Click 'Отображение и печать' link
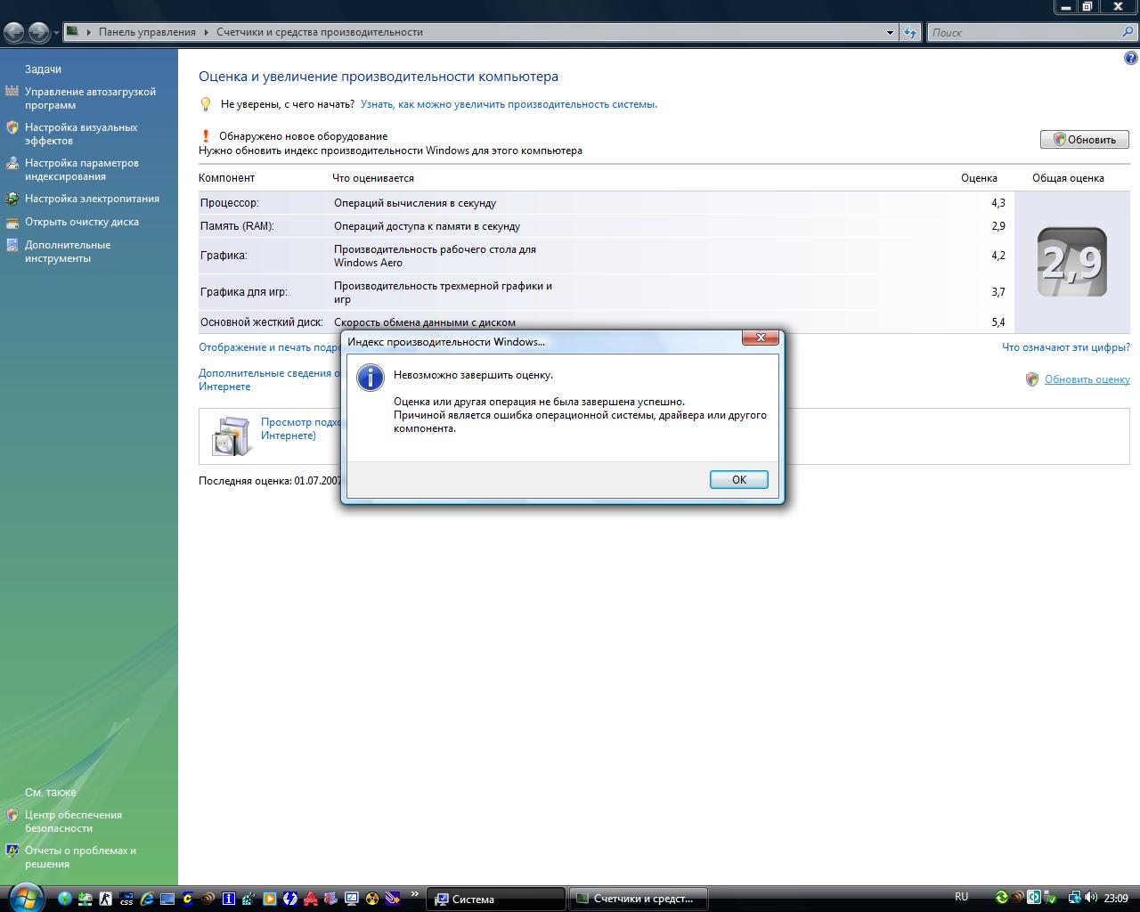 [x=270, y=347]
